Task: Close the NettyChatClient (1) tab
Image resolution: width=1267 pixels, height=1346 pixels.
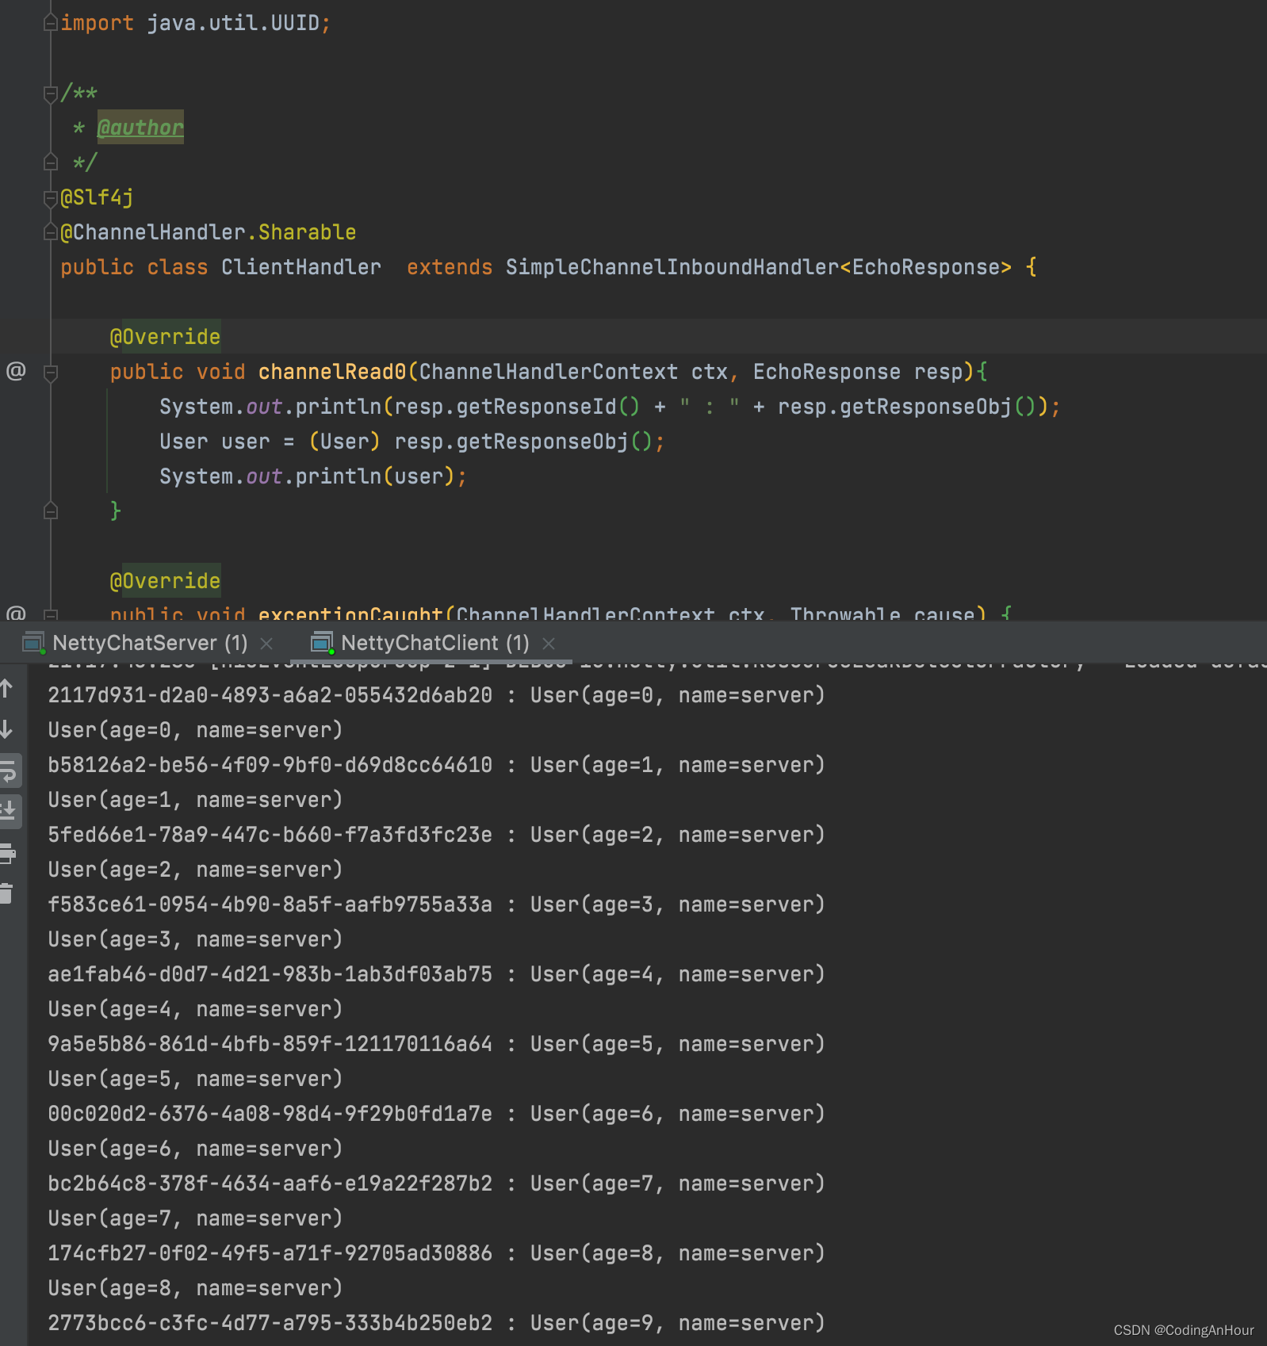Action: coord(549,644)
